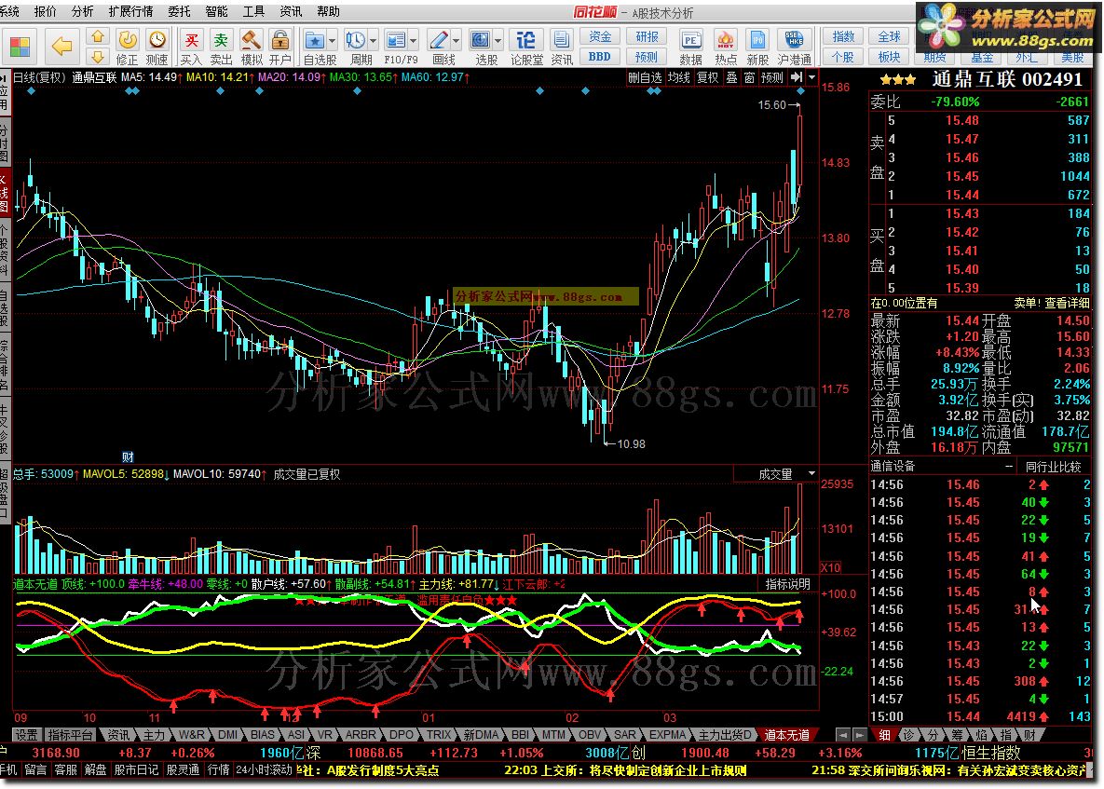Image resolution: width=1104 pixels, height=789 pixels.
Task: Click the 财 marker on the price chart
Action: pyautogui.click(x=128, y=456)
